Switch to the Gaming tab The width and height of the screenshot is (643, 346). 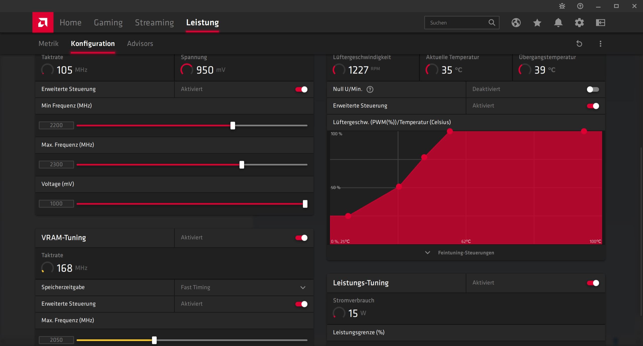[x=108, y=23]
